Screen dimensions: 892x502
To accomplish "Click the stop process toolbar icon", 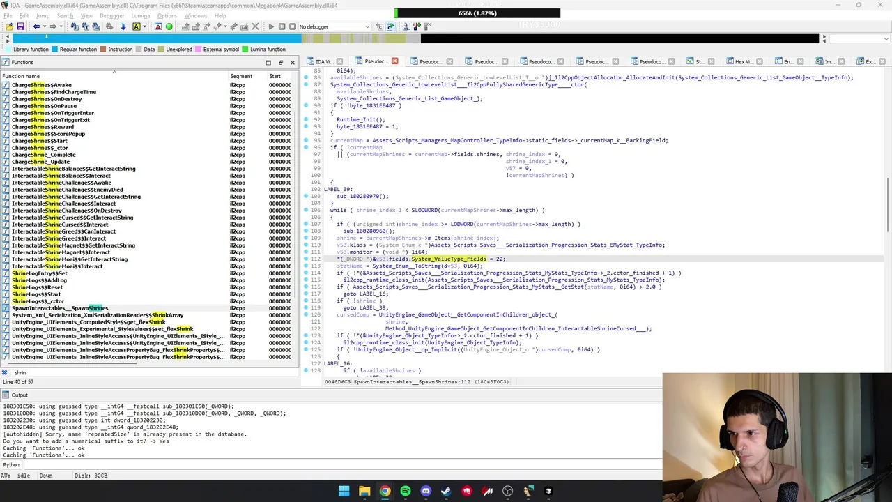I will 292,26.
